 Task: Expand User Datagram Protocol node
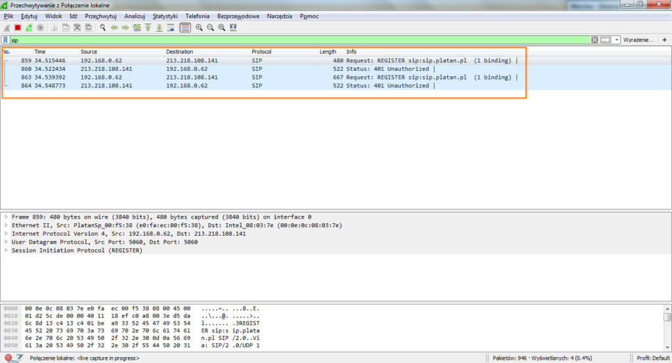[x=6, y=242]
